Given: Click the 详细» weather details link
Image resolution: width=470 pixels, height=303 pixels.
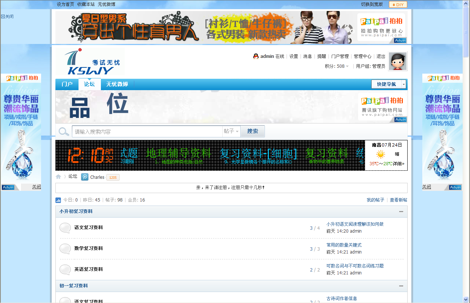Looking at the screenshot, I should pos(398,164).
